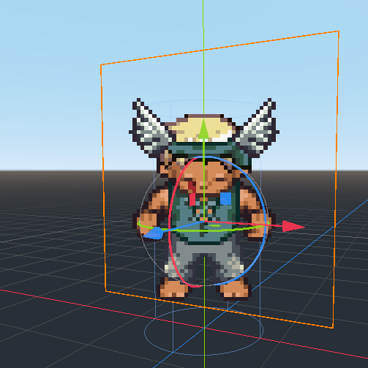Select the small blue square plane handle
Image resolution: width=368 pixels, height=368 pixels.
[226, 198]
